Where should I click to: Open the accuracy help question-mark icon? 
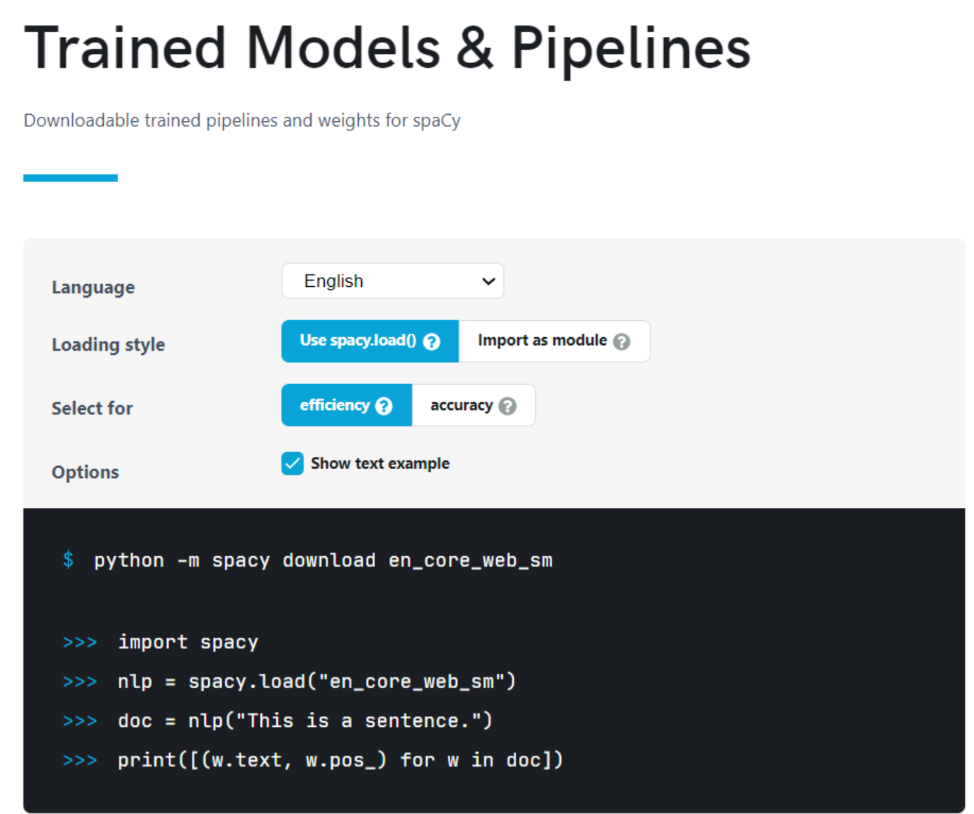tap(508, 406)
